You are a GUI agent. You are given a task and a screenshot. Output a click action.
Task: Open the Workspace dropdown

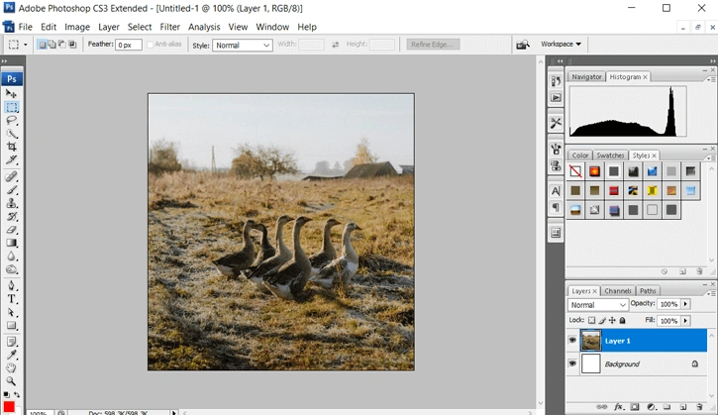(561, 44)
